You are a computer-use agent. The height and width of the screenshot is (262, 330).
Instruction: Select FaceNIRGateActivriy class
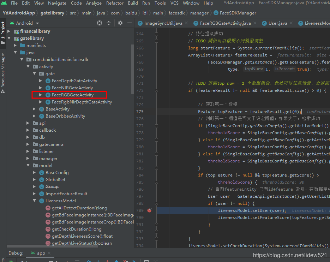[x=72, y=88]
